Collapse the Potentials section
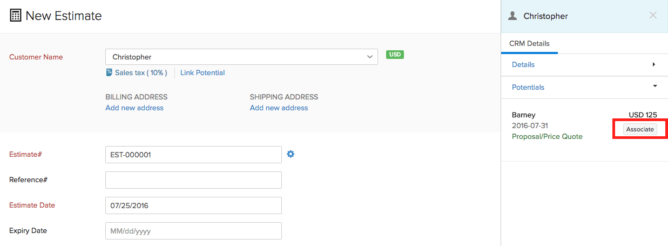 (654, 87)
